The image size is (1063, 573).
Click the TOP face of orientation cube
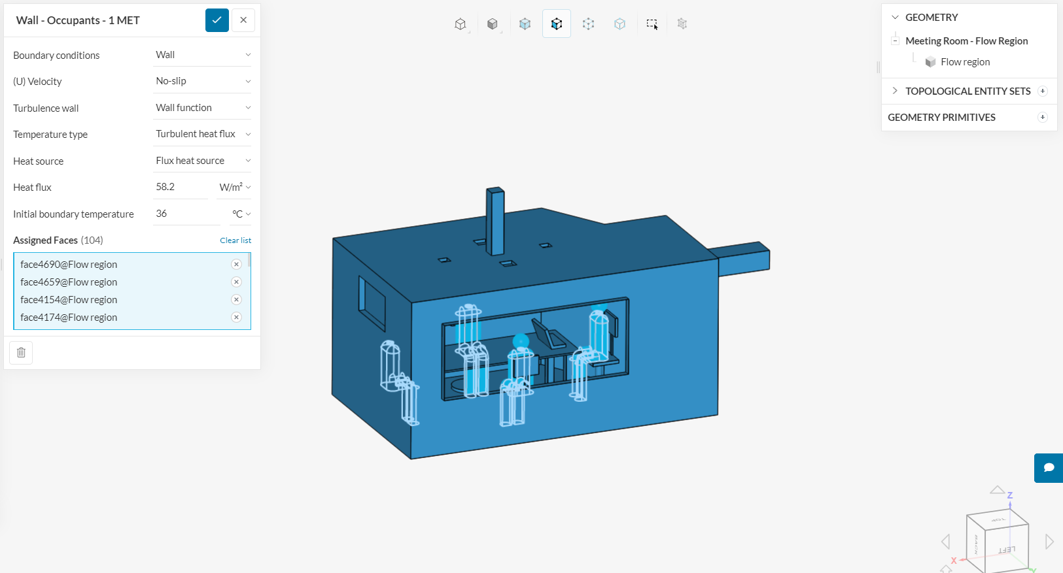tap(999, 519)
